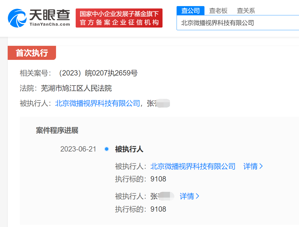The width and height of the screenshot is (299, 227).
Task: Select the 查关系 search tab
Action: click(246, 11)
